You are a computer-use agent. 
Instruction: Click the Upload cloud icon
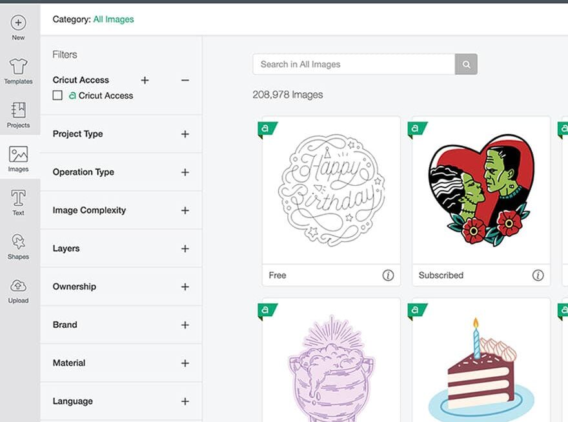[18, 286]
